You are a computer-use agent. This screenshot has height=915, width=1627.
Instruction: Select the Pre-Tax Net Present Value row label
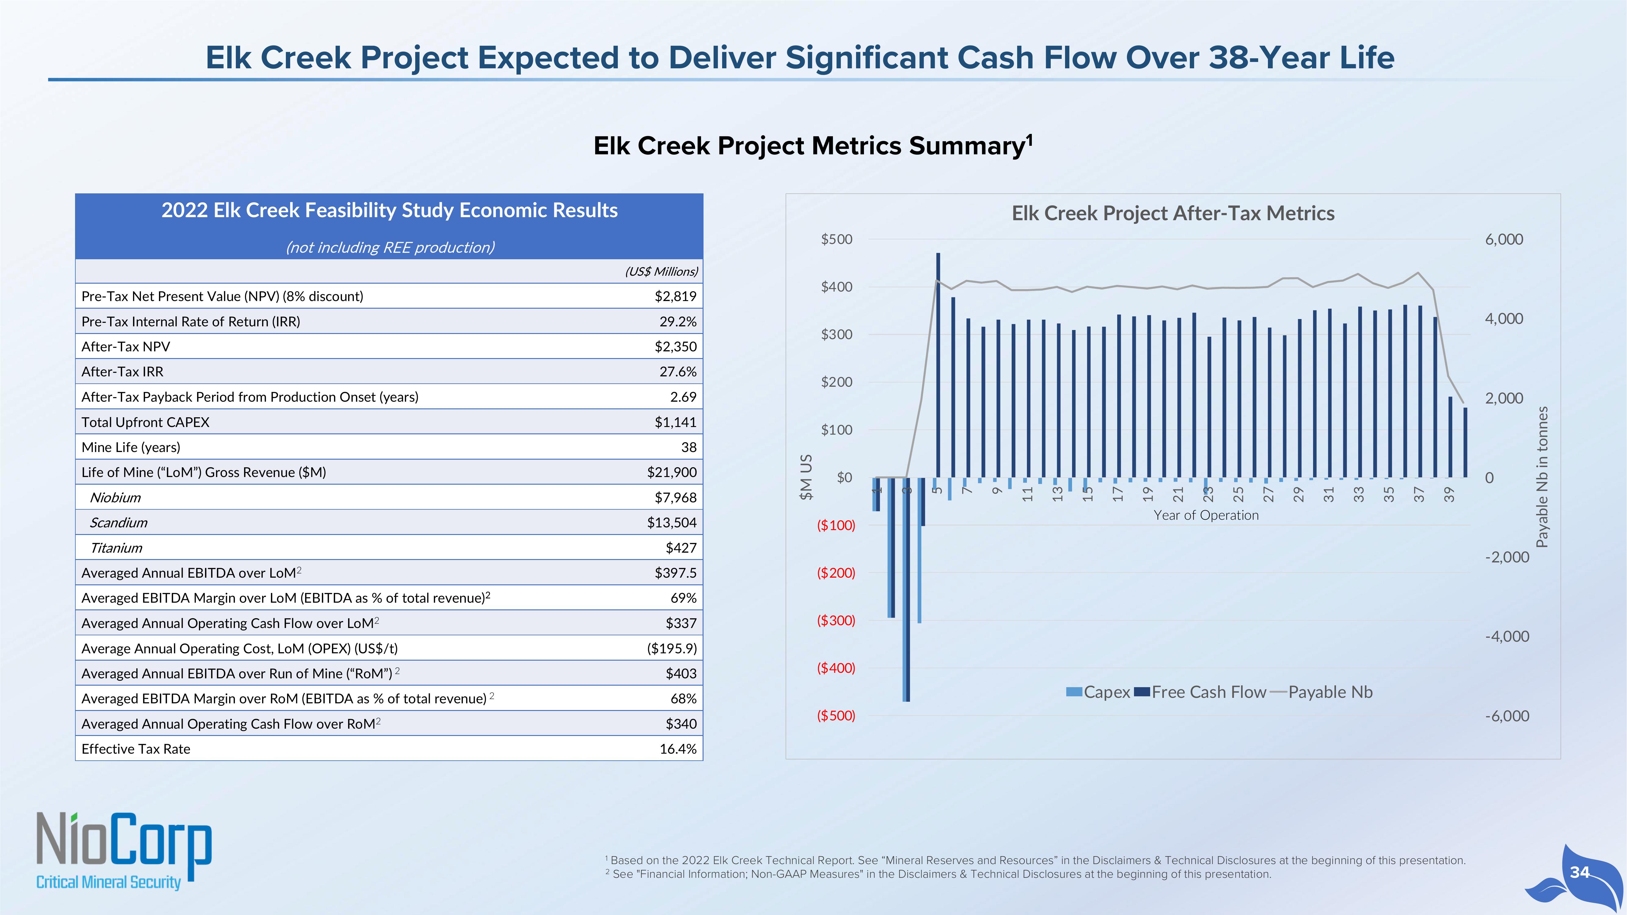222,296
